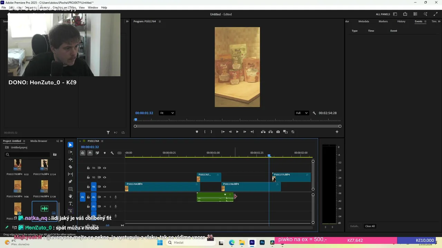Image resolution: width=442 pixels, height=248 pixels.
Task: Mute audio track A1
Action: [x=105, y=197]
